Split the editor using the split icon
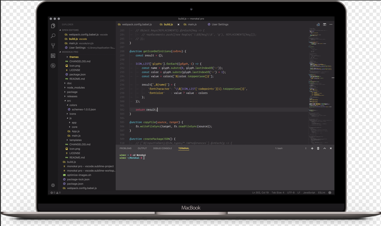 coord(325,25)
